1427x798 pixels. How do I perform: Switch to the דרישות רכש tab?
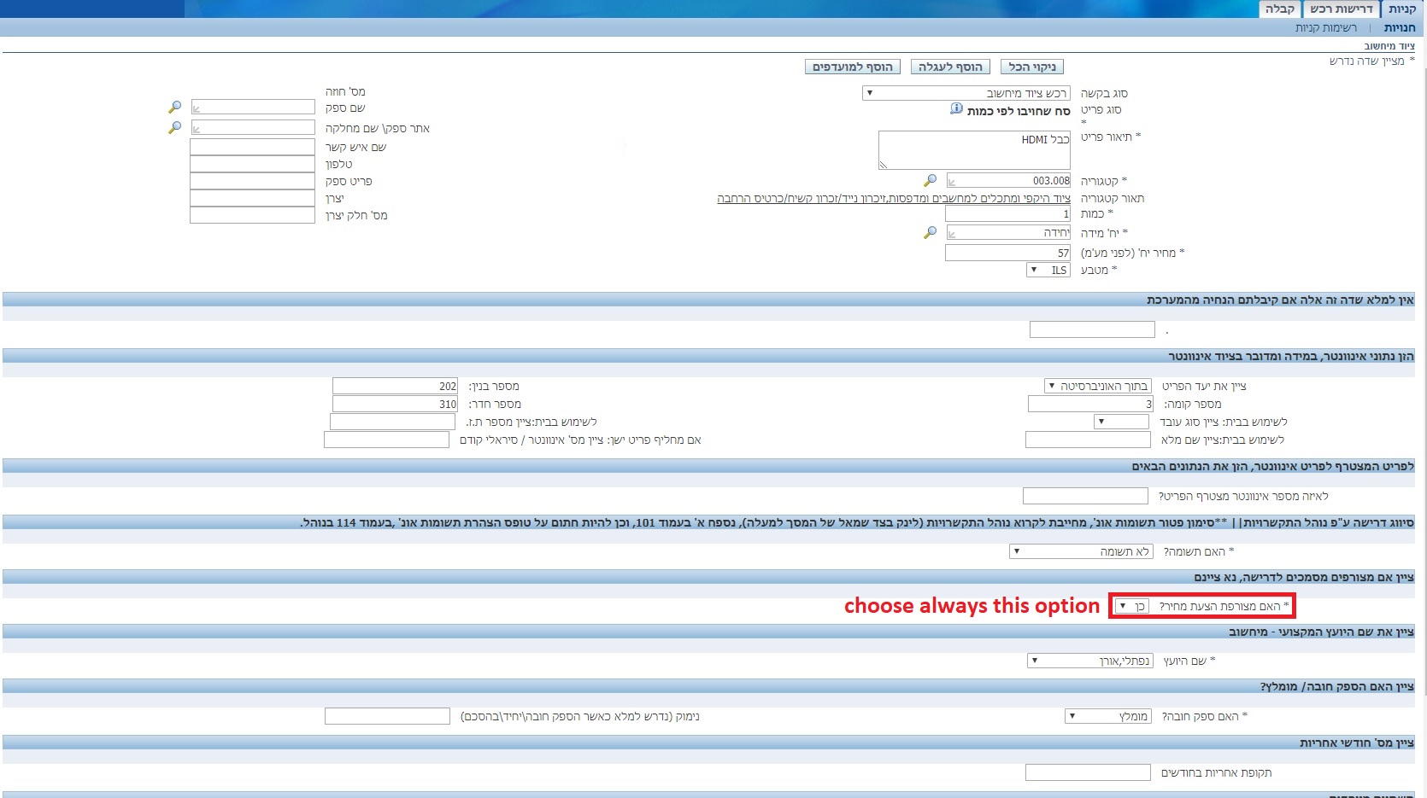pos(1341,9)
